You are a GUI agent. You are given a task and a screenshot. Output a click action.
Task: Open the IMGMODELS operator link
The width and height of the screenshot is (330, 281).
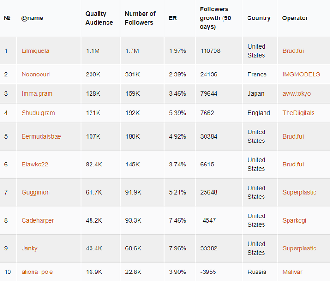pyautogui.click(x=301, y=74)
